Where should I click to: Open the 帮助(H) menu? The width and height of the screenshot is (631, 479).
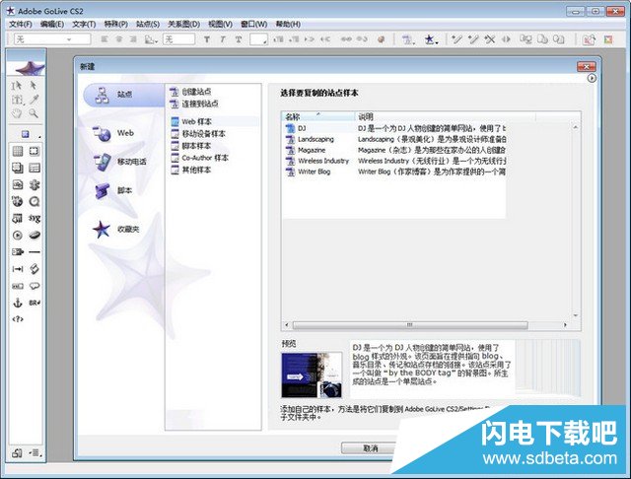pyautogui.click(x=288, y=24)
